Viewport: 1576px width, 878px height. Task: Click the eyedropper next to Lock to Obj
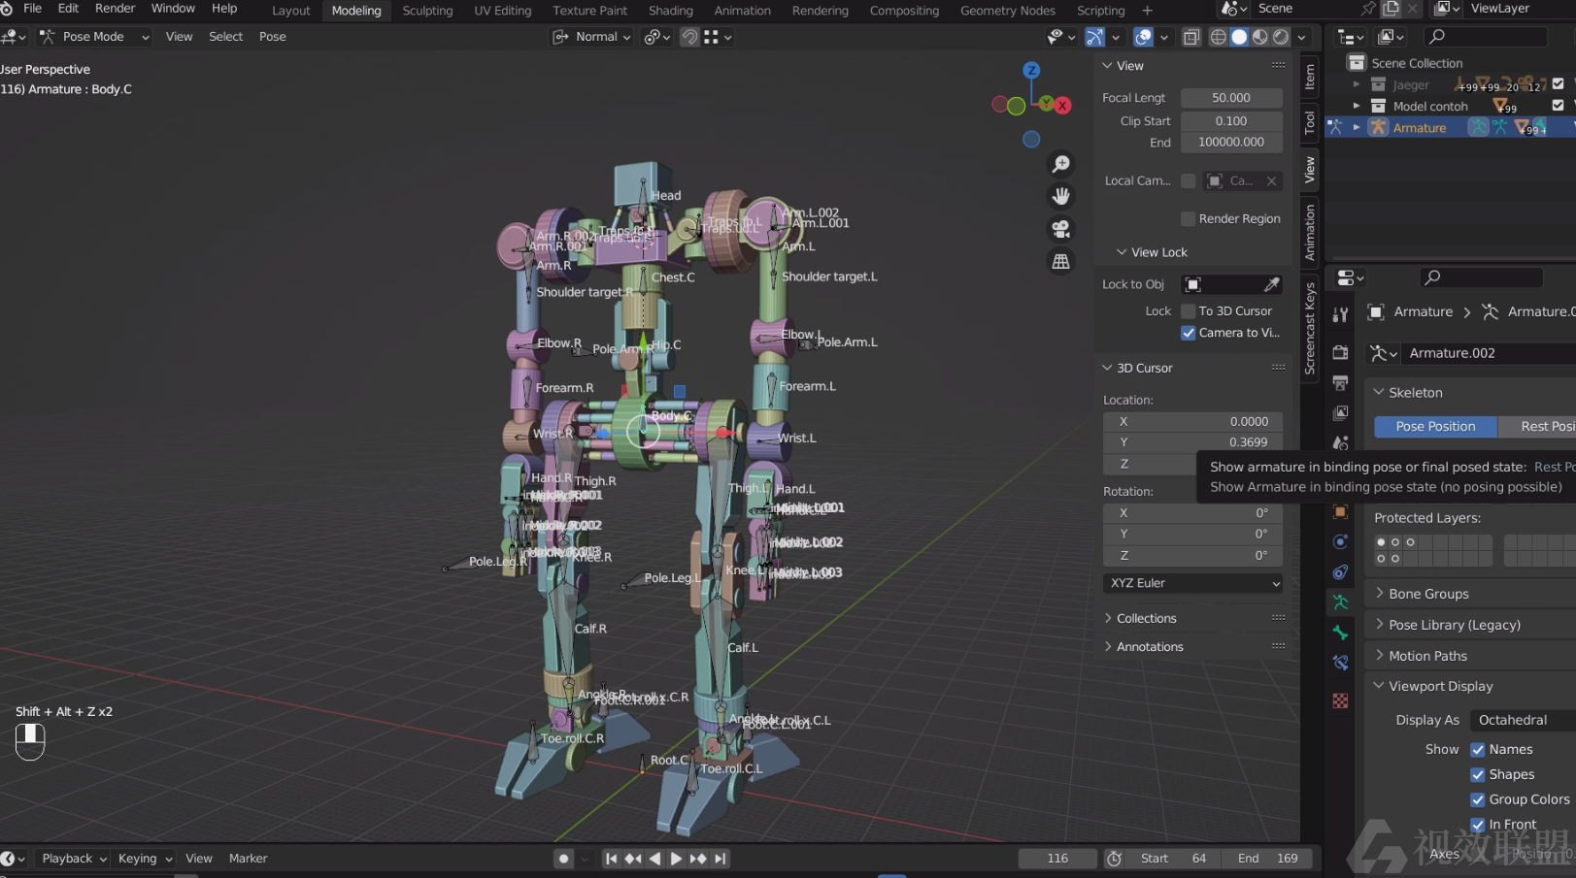pyautogui.click(x=1271, y=284)
